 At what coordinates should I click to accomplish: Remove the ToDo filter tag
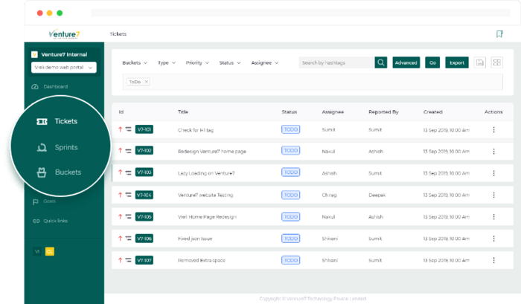[146, 82]
